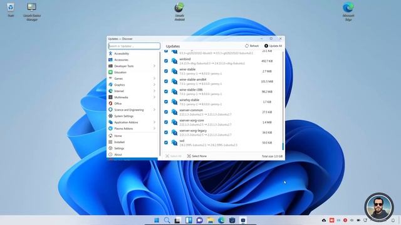Click the winbind package icon

coord(174,61)
